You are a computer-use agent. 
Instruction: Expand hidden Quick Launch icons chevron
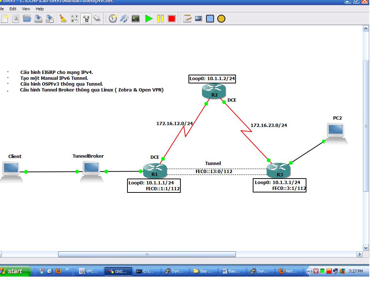pos(67,270)
